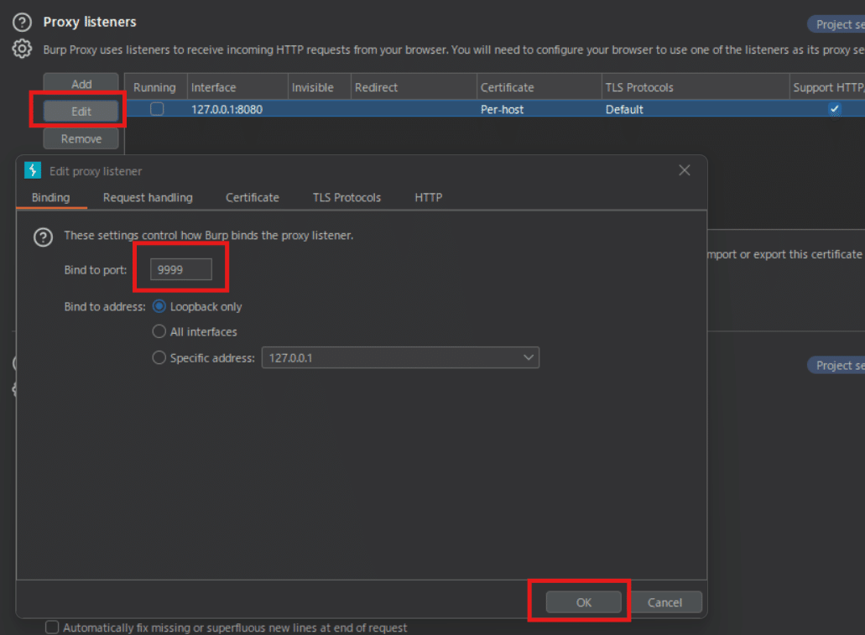The height and width of the screenshot is (635, 865).
Task: Select the Specific address radio button
Action: click(x=159, y=358)
